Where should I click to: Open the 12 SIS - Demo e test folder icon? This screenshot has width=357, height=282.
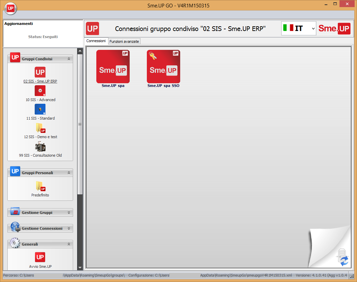40,128
